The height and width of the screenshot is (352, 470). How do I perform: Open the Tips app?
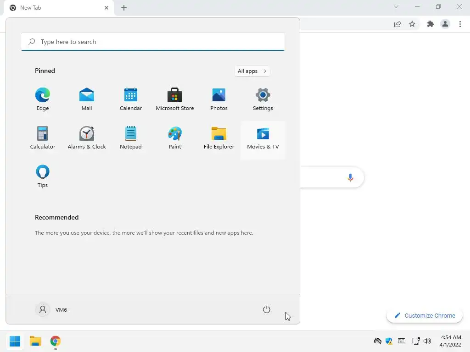pyautogui.click(x=43, y=176)
